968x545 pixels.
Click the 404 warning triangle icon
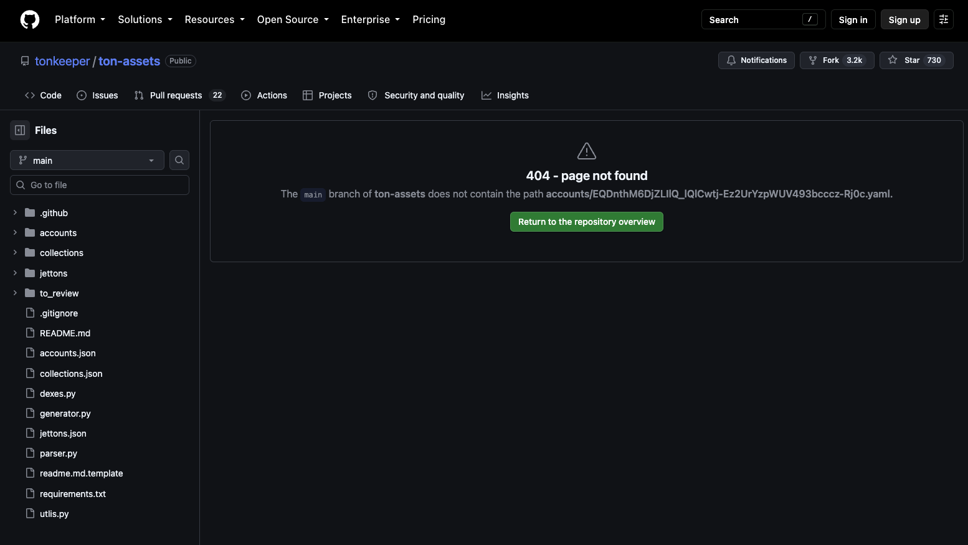point(587,151)
